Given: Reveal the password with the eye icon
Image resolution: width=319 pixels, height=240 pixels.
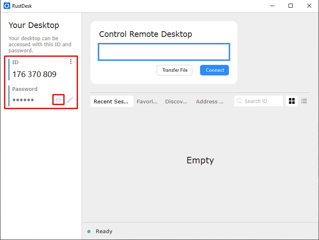Looking at the screenshot, I should click(x=58, y=100).
